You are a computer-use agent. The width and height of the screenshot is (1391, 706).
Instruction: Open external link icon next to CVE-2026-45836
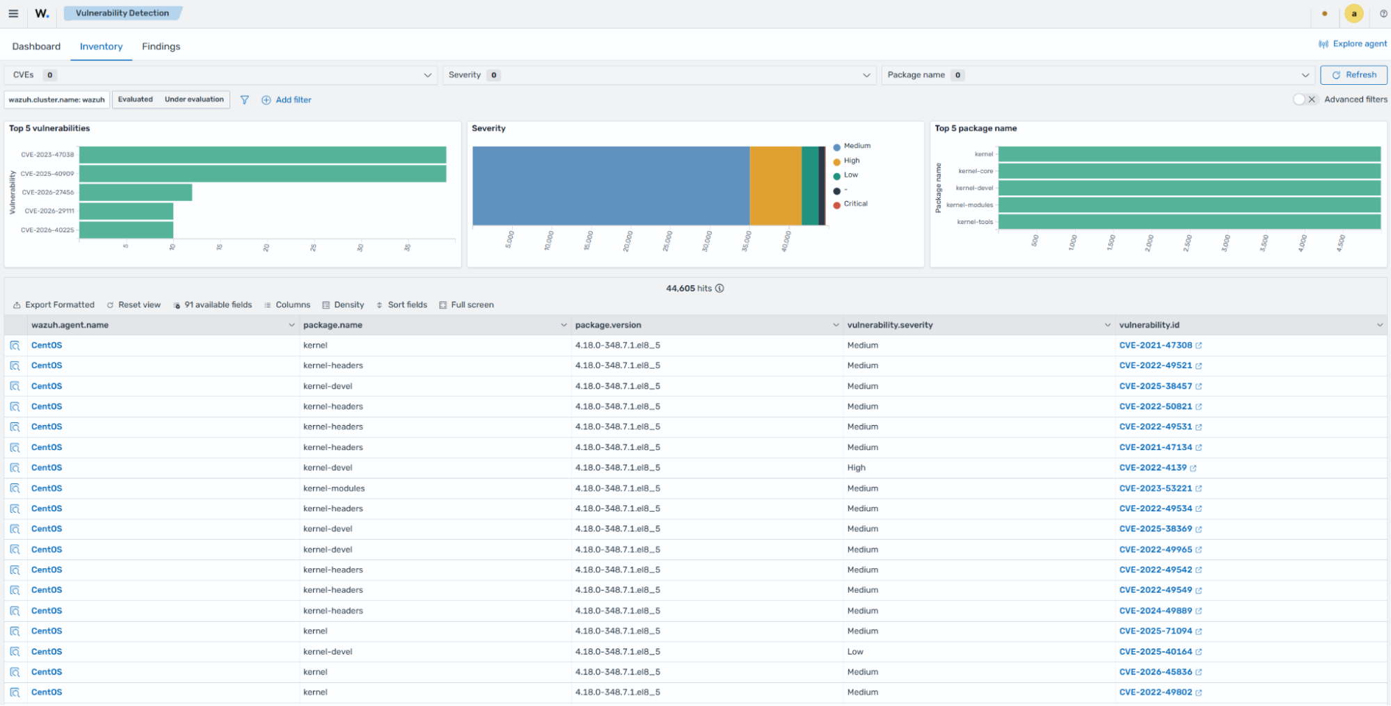[x=1198, y=673]
